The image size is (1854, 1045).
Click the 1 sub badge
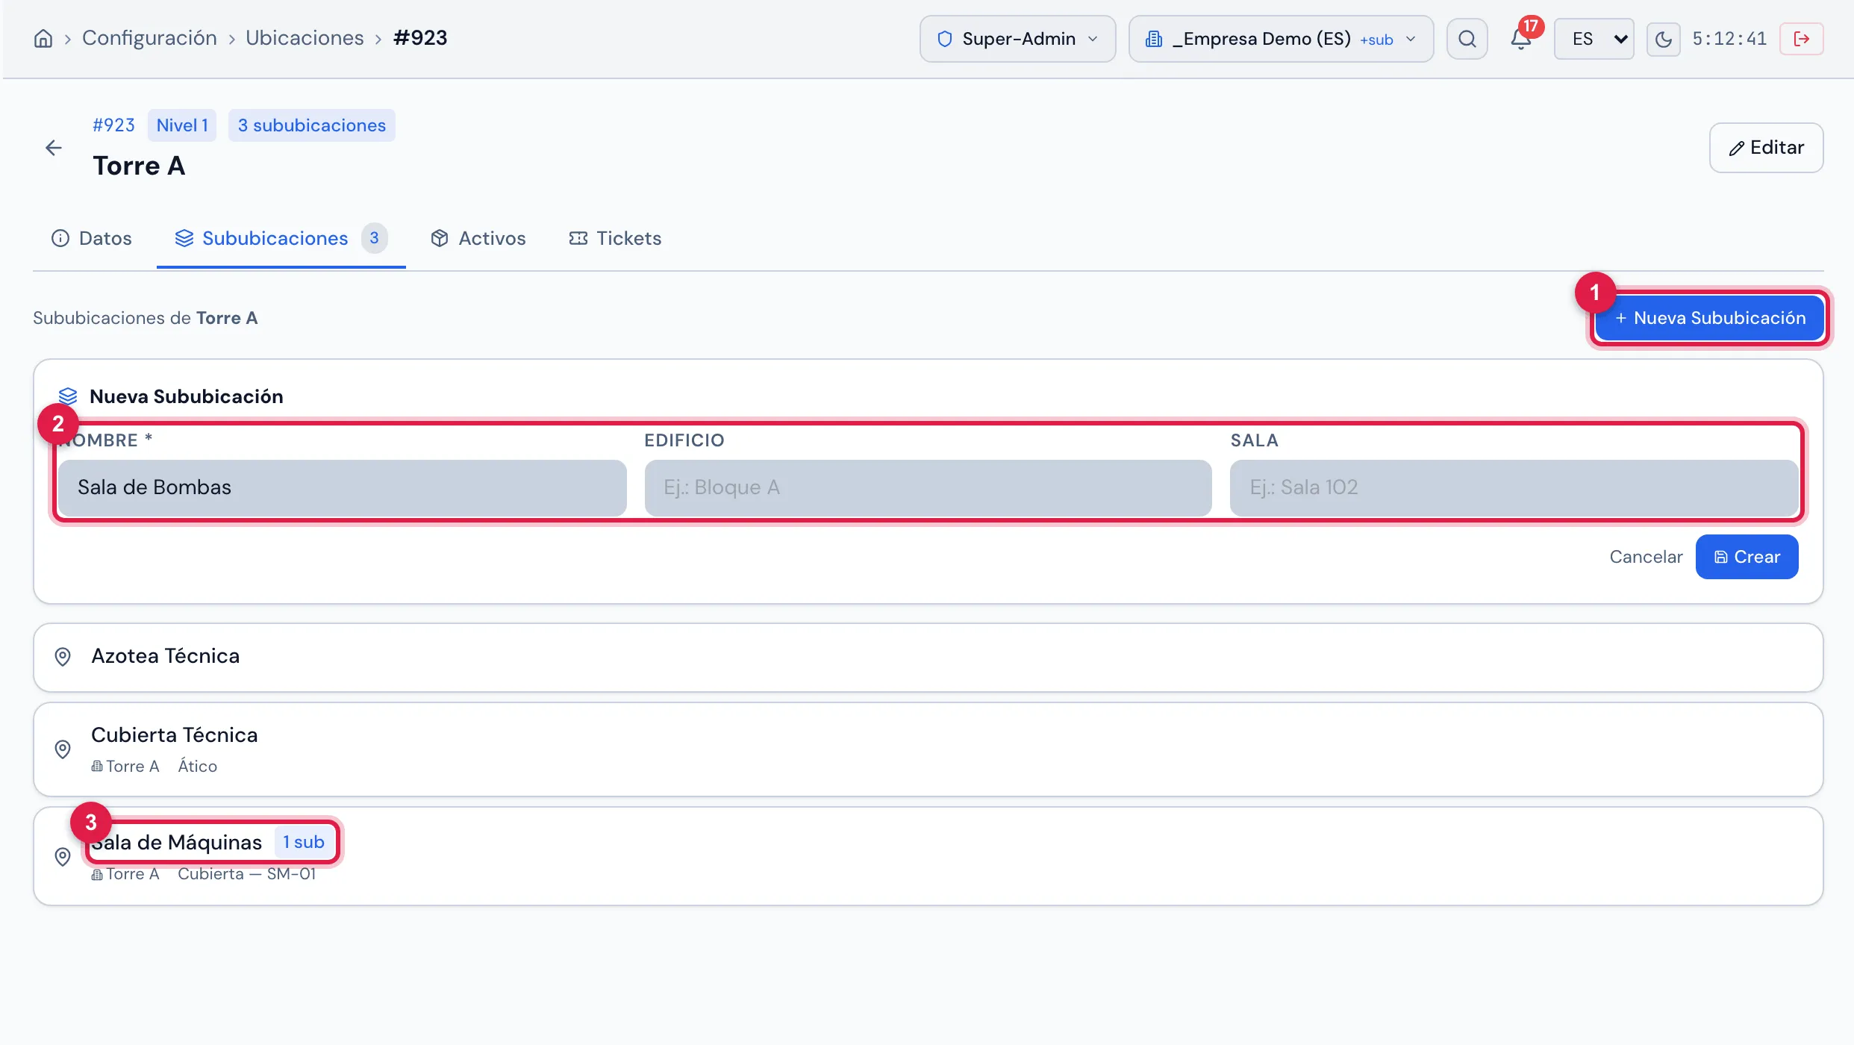(303, 842)
